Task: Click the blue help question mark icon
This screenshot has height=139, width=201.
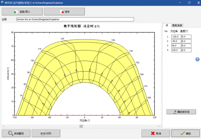Action: pyautogui.click(x=197, y=59)
